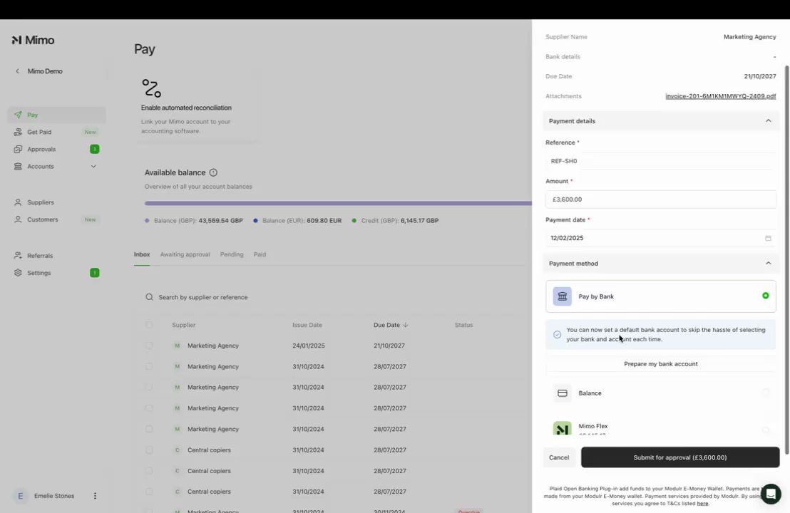Switch to the Awaiting approval tab
790x513 pixels.
click(185, 254)
